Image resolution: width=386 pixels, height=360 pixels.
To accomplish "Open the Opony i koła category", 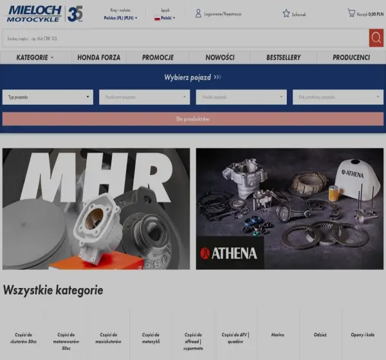I will 363,335.
